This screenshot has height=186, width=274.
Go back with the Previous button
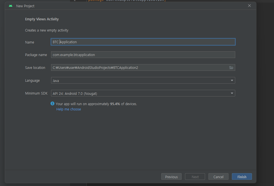(171, 177)
